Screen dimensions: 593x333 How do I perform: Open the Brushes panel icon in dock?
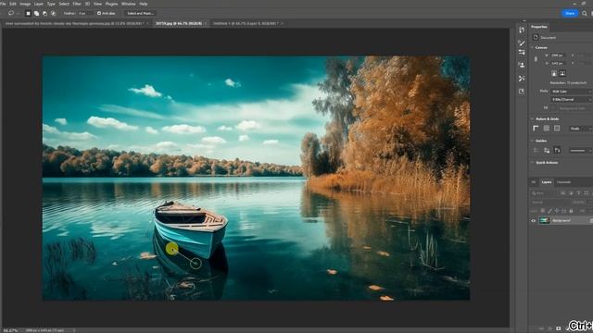coord(522,43)
